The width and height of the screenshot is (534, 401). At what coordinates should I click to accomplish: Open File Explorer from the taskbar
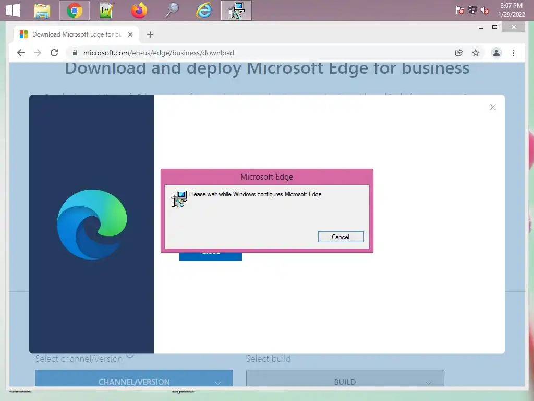(42, 10)
